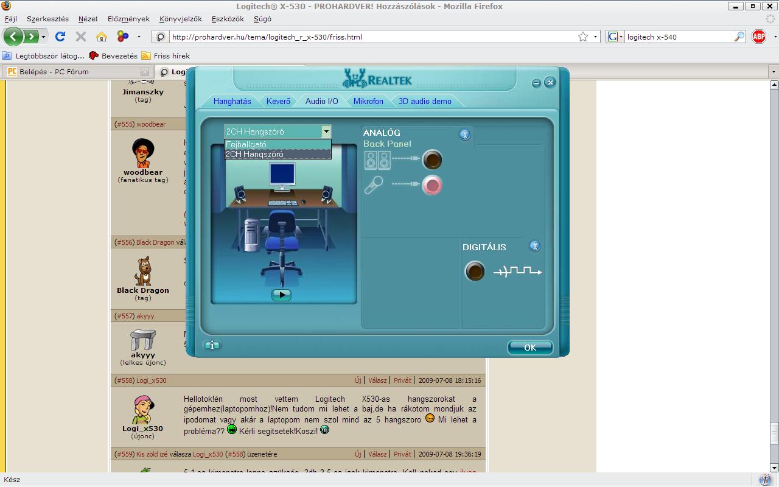Click the colorful balls toolbar icon
This screenshot has height=487, width=779.
pos(123,37)
